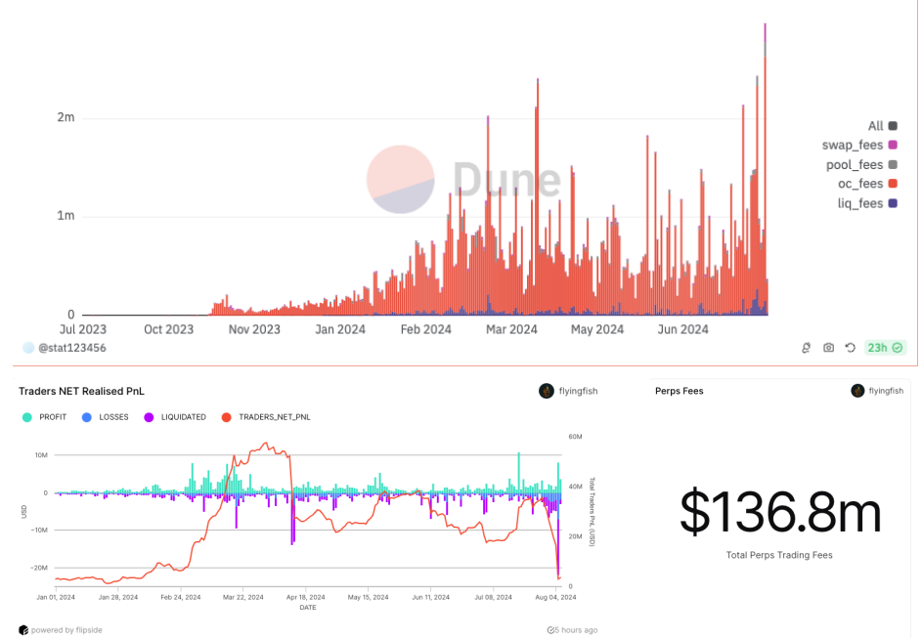Image resolution: width=922 pixels, height=638 pixels.
Task: Click the liq_fees purple color swatch
Action: coord(893,203)
